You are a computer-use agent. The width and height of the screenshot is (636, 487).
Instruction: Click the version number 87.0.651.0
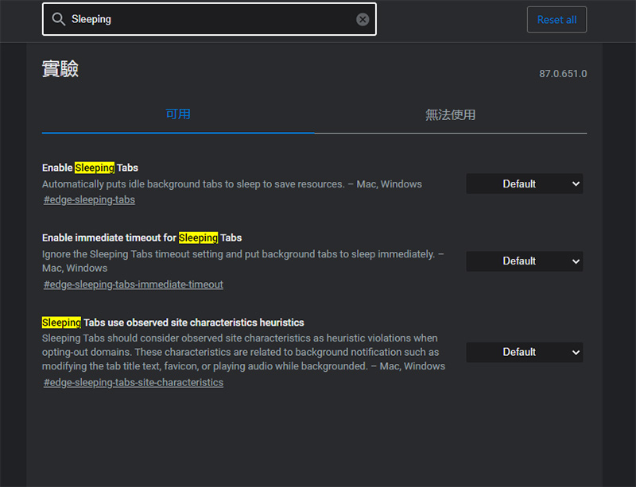562,74
